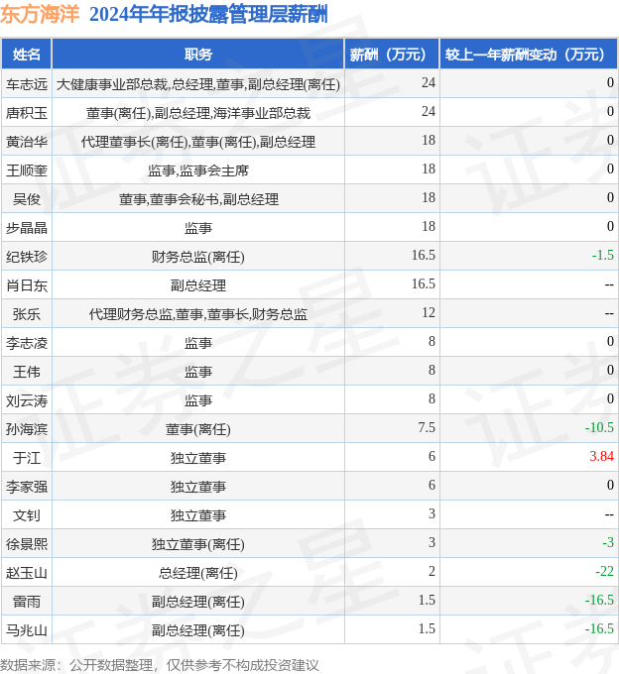Click the name 肖日东

pyautogui.click(x=26, y=285)
